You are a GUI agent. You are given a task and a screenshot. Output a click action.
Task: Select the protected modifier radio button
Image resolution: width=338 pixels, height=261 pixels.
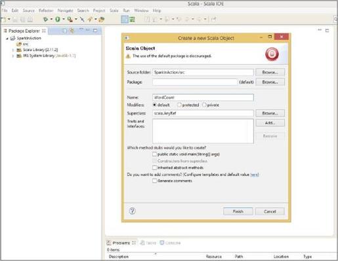[x=179, y=105]
